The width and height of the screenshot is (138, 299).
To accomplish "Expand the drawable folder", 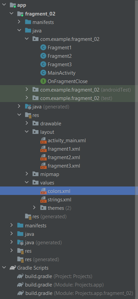I will point(27,123).
